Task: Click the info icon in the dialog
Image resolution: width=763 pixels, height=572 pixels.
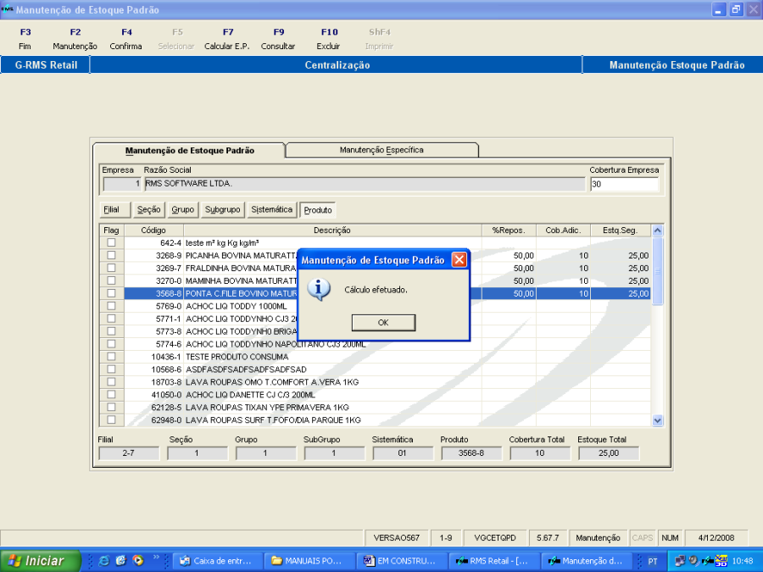Action: (319, 290)
